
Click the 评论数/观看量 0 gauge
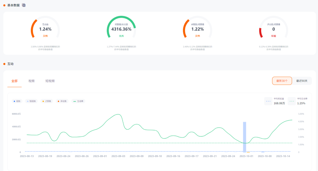(274, 28)
